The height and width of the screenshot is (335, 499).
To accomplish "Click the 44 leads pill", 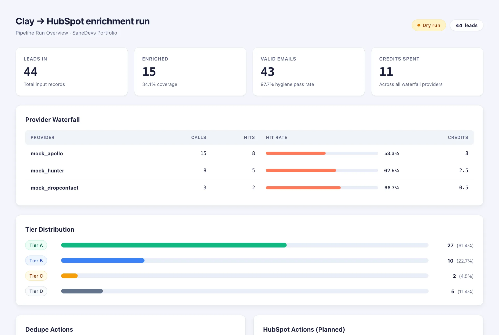I will [467, 25].
